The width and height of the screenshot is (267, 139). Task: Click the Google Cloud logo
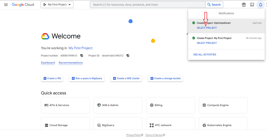click(x=23, y=5)
